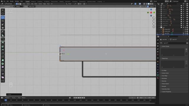Collapse the Bed collection in outliner
189x106 pixels.
(x=159, y=27)
